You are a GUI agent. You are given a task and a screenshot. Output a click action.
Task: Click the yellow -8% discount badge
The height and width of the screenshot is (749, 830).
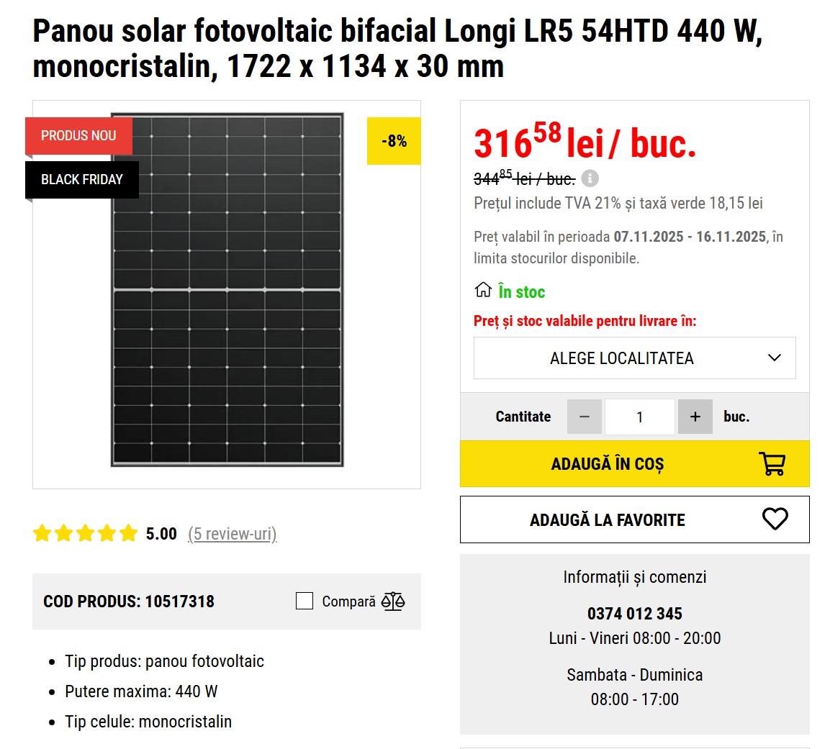tap(394, 141)
